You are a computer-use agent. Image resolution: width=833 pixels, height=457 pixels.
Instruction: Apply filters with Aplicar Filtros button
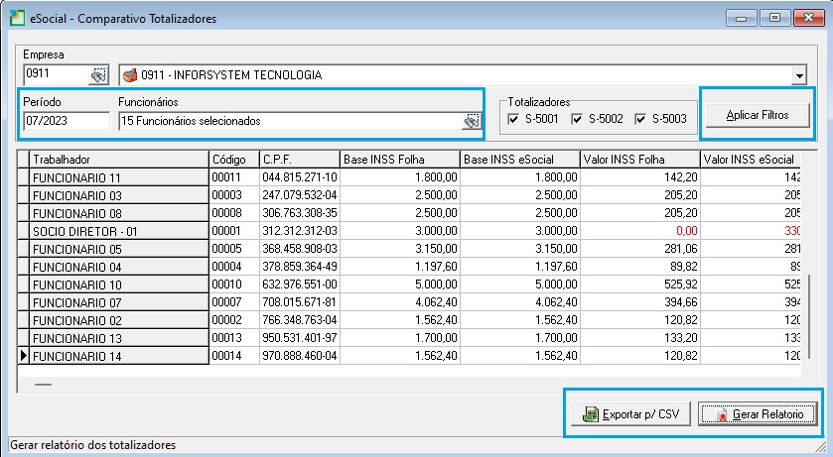coord(758,115)
